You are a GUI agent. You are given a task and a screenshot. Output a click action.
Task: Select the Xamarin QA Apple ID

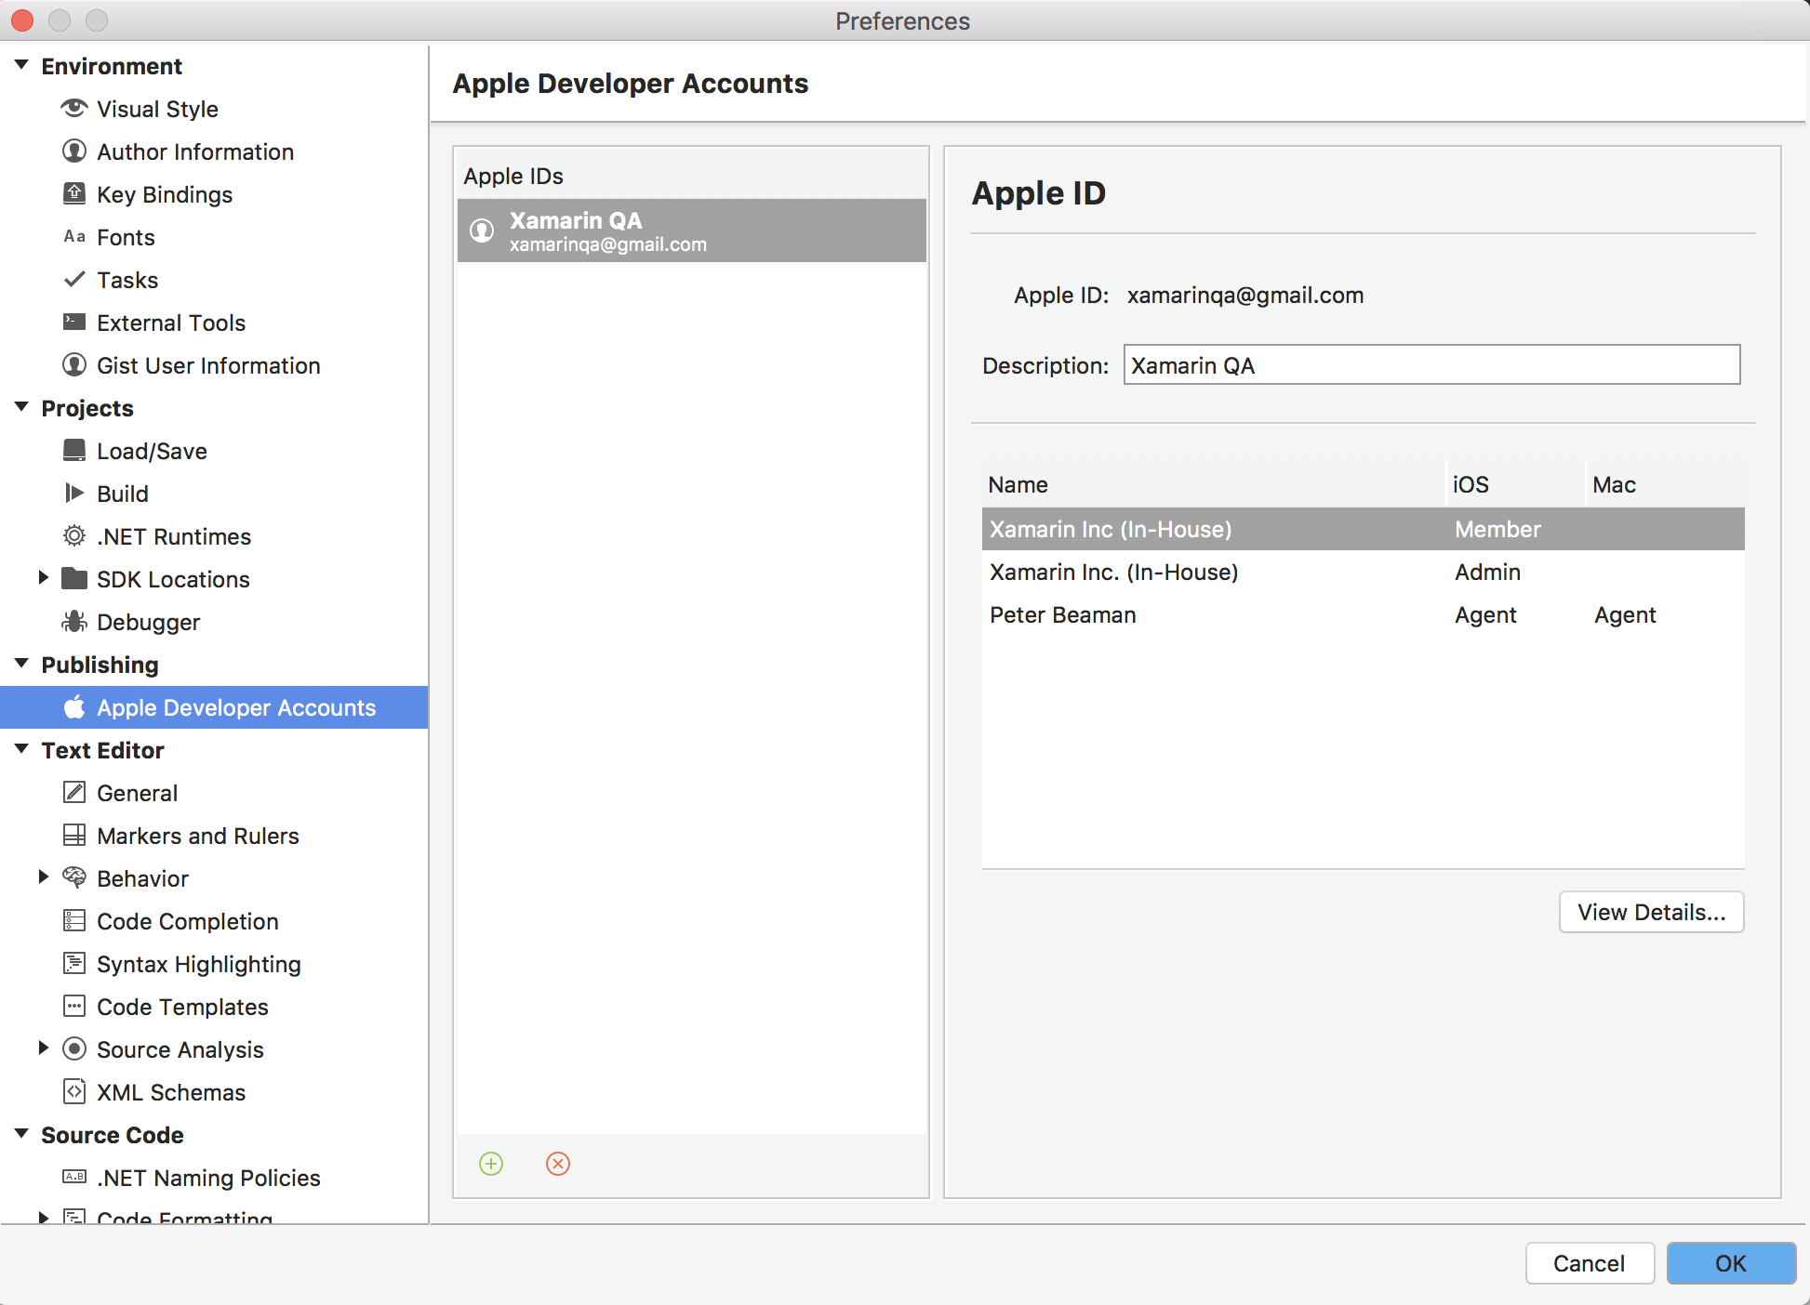[691, 231]
